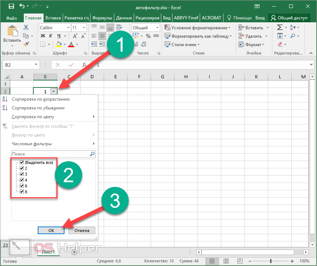Click the Cut scissors icon
This screenshot has width=317, height=266.
[26, 27]
